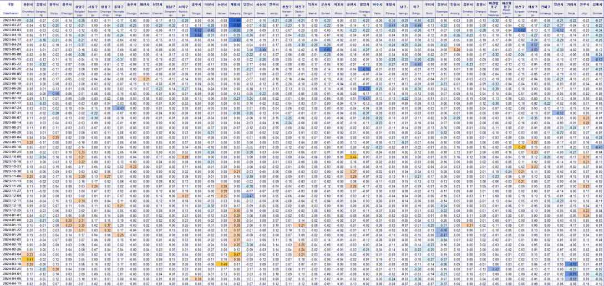604x286 pixels.
Task: Select the Chuncheon column header
Action: pos(28,9)
